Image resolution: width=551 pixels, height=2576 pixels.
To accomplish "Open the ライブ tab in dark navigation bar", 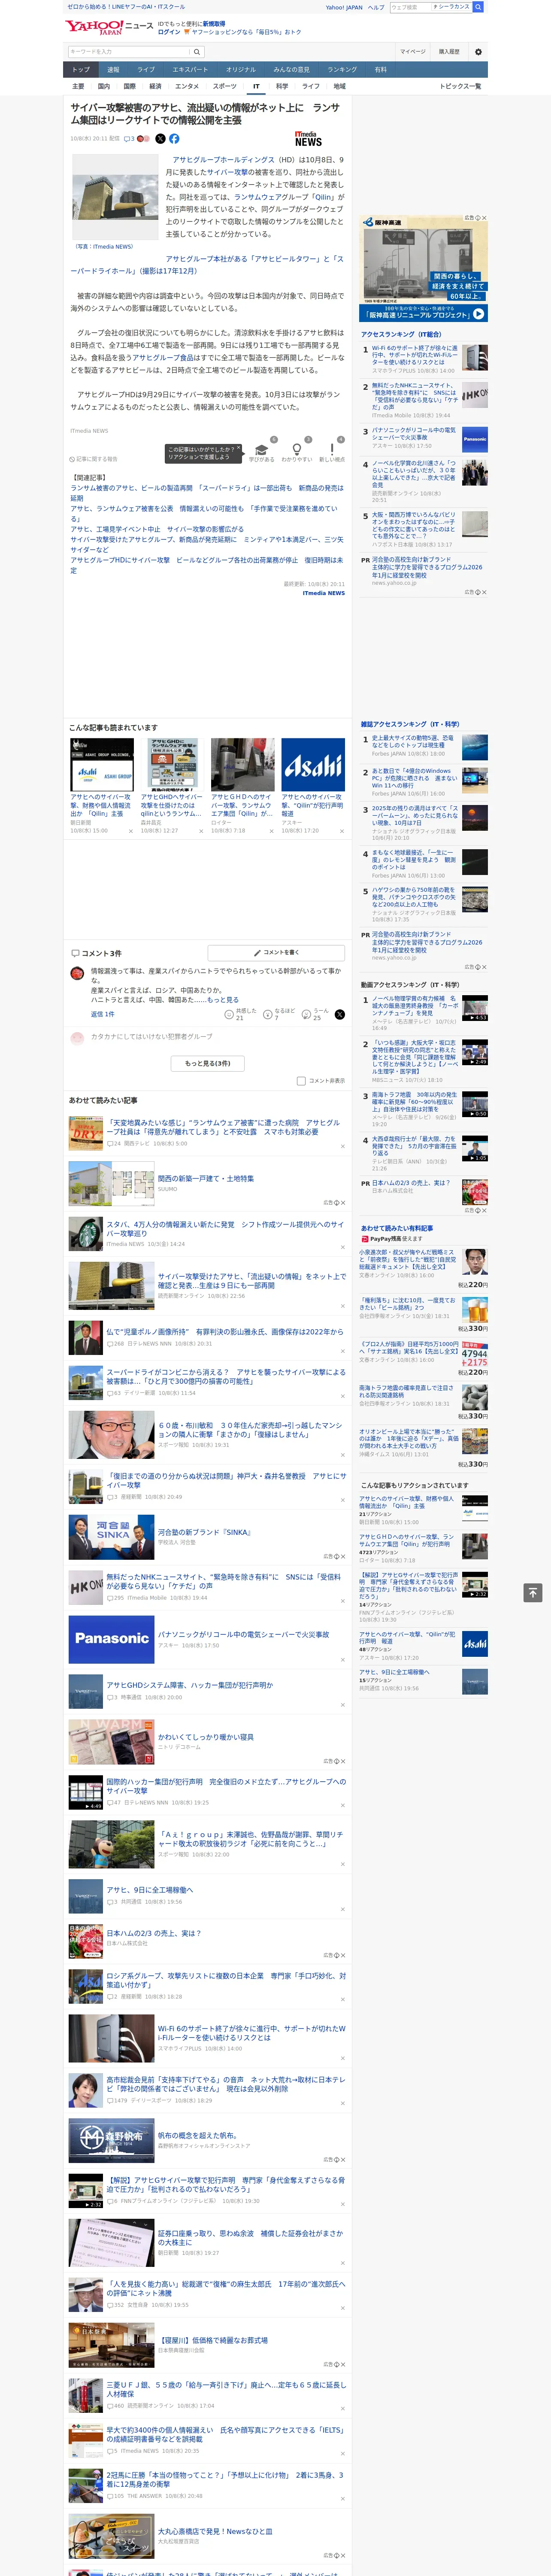I will (x=146, y=70).
